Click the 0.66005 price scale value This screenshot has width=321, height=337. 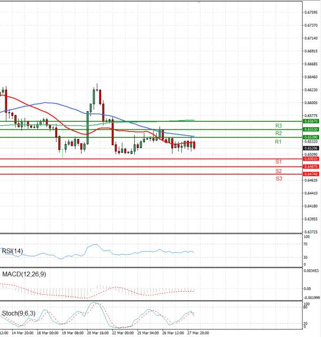pyautogui.click(x=310, y=103)
